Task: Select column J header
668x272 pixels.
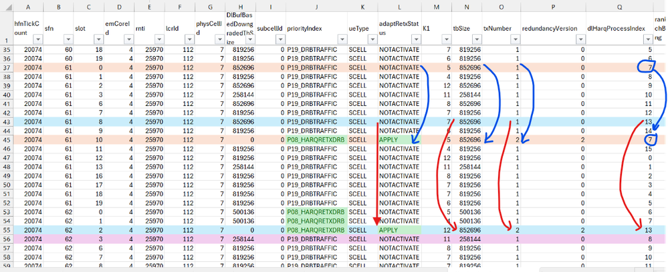Action: (316, 7)
